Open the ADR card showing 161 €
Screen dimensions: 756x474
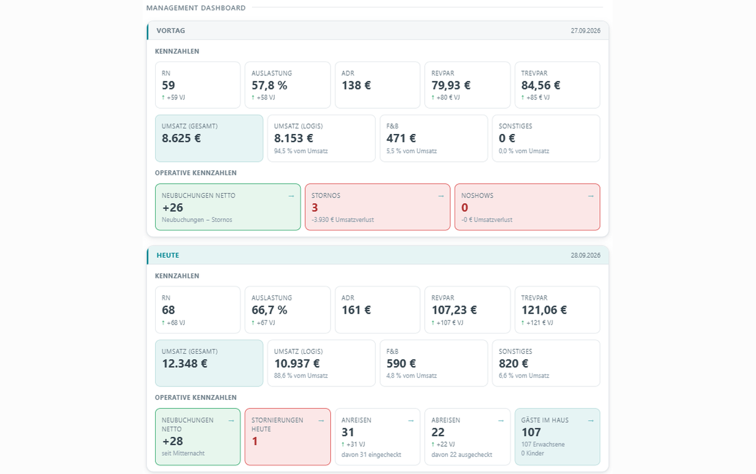click(377, 310)
